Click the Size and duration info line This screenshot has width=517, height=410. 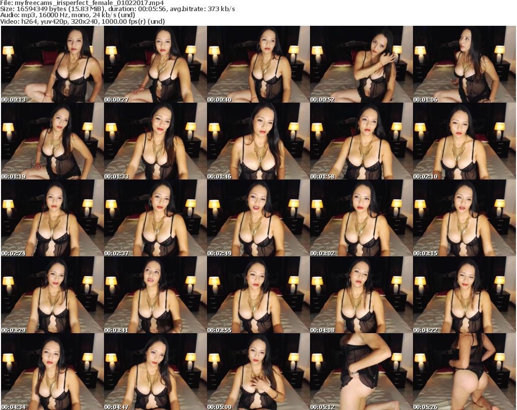click(117, 9)
